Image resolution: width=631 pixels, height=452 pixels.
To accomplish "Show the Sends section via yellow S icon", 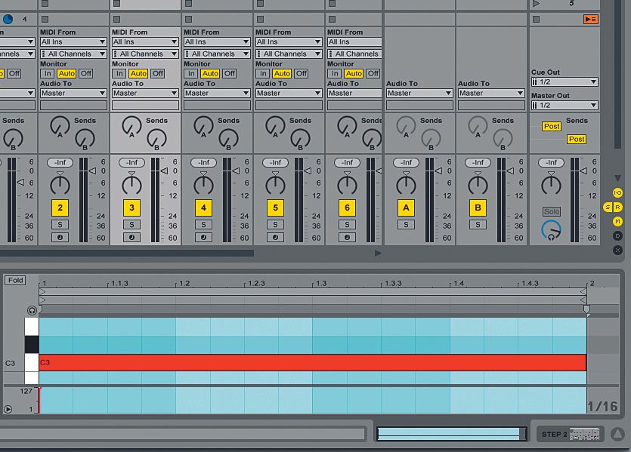I will click(608, 207).
